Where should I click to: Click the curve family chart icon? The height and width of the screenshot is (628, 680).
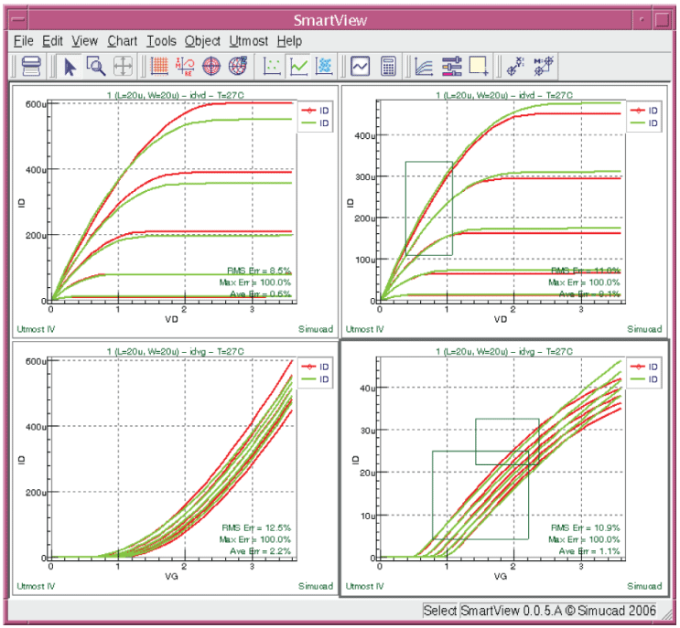point(426,66)
